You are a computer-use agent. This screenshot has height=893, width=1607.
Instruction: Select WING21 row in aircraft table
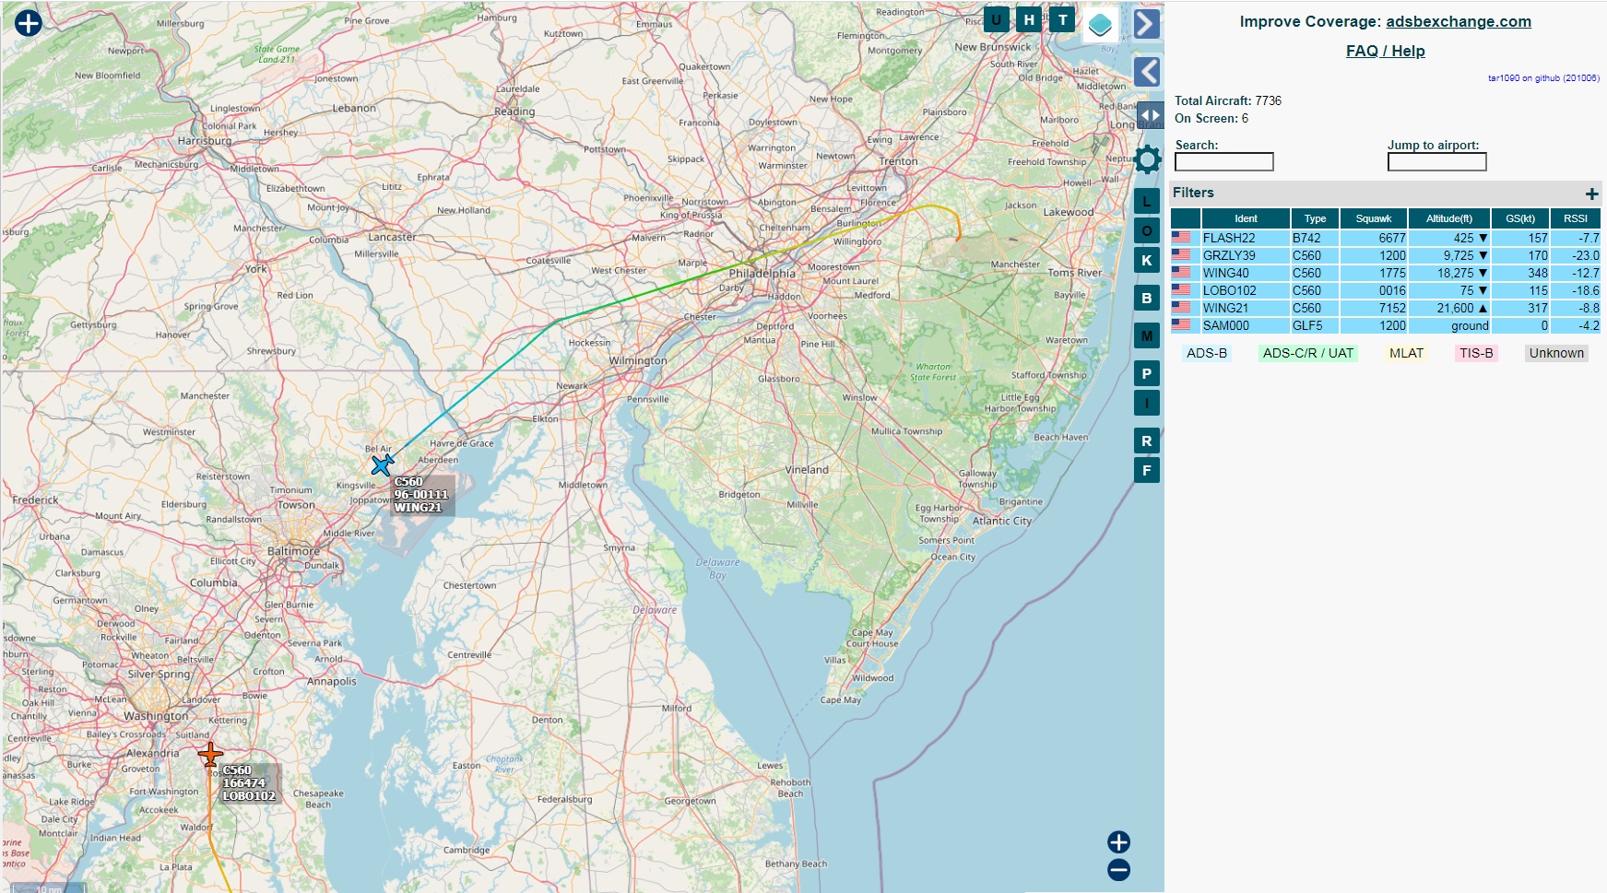[1386, 308]
